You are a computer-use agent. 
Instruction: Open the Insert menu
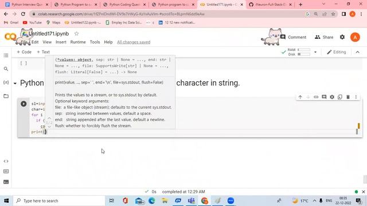pos(61,42)
